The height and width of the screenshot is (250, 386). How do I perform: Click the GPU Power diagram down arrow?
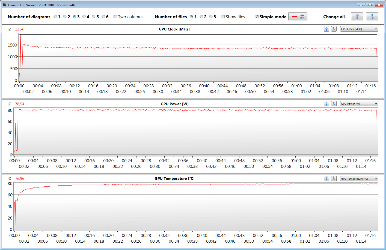click(334, 104)
